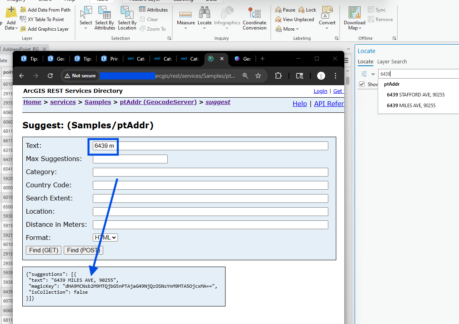Viewport: 459px width, 324px height.
Task: Open Select By Location
Action: pyautogui.click(x=127, y=18)
